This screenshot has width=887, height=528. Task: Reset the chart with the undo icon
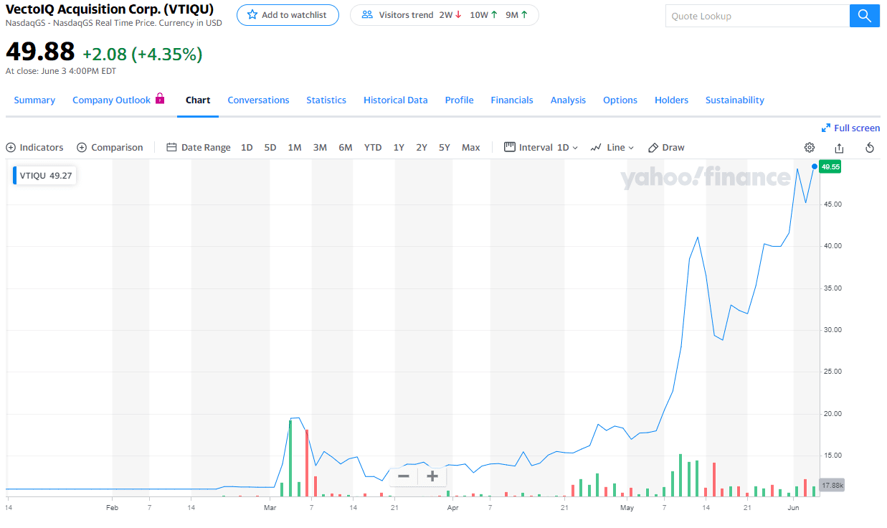(x=870, y=148)
